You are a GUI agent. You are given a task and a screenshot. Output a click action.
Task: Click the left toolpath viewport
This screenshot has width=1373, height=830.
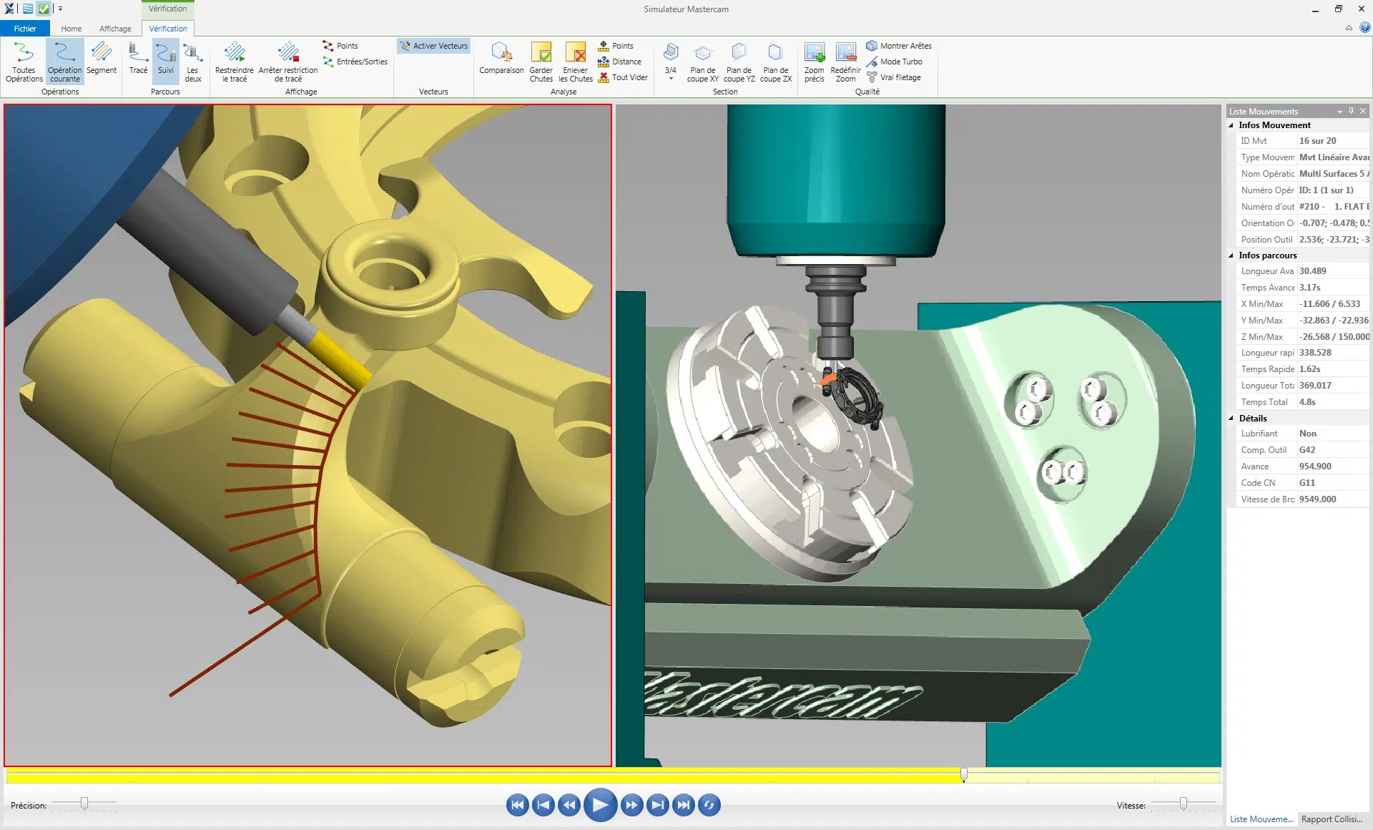pos(307,436)
